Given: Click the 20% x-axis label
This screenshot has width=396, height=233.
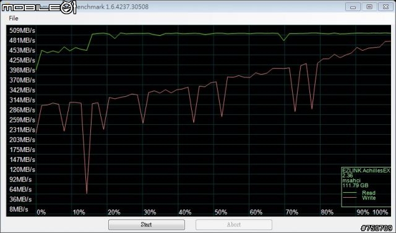Looking at the screenshot, I should (x=114, y=213).
